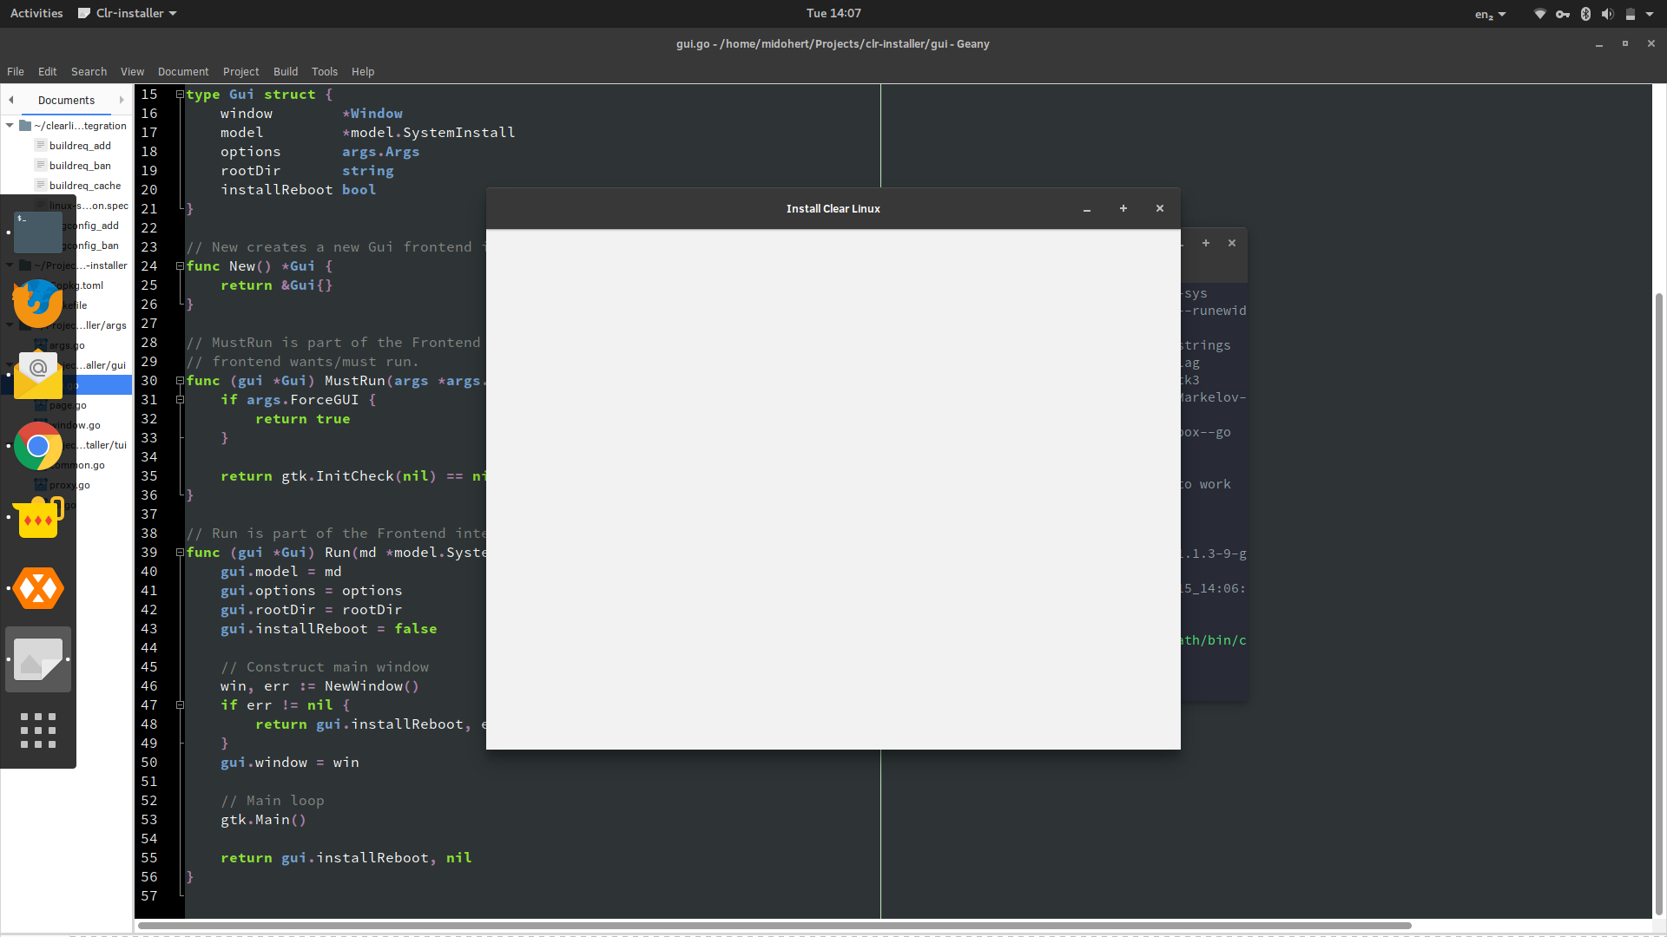
Task: Collapse the ~/clearli...tegration tree folder
Action: tap(10, 126)
